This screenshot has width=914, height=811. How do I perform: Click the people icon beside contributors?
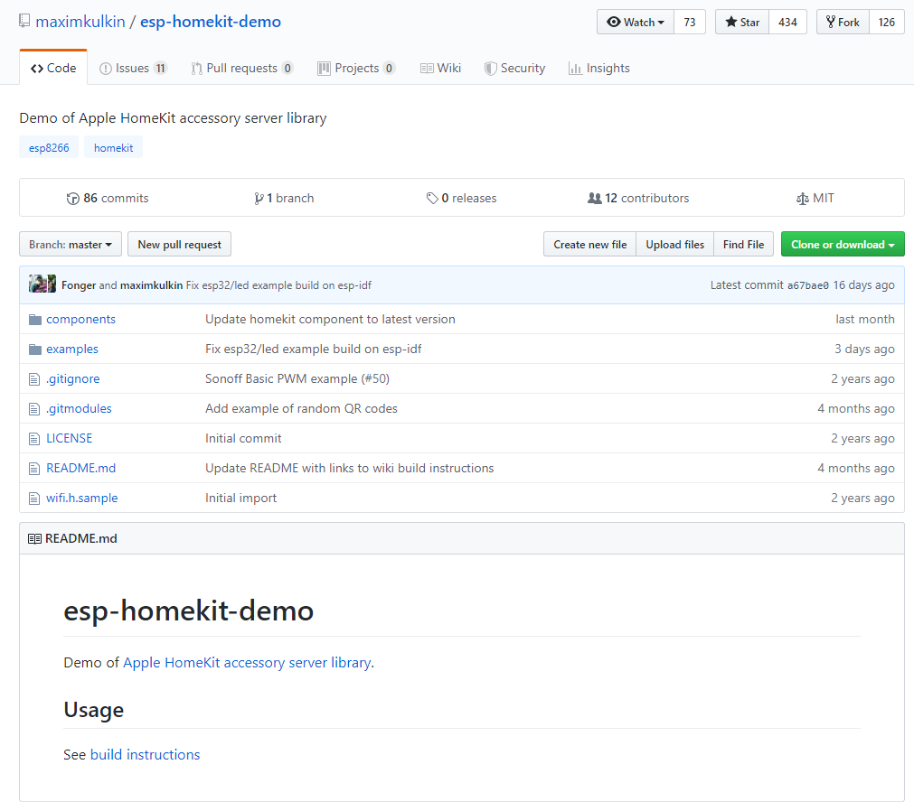pyautogui.click(x=595, y=199)
